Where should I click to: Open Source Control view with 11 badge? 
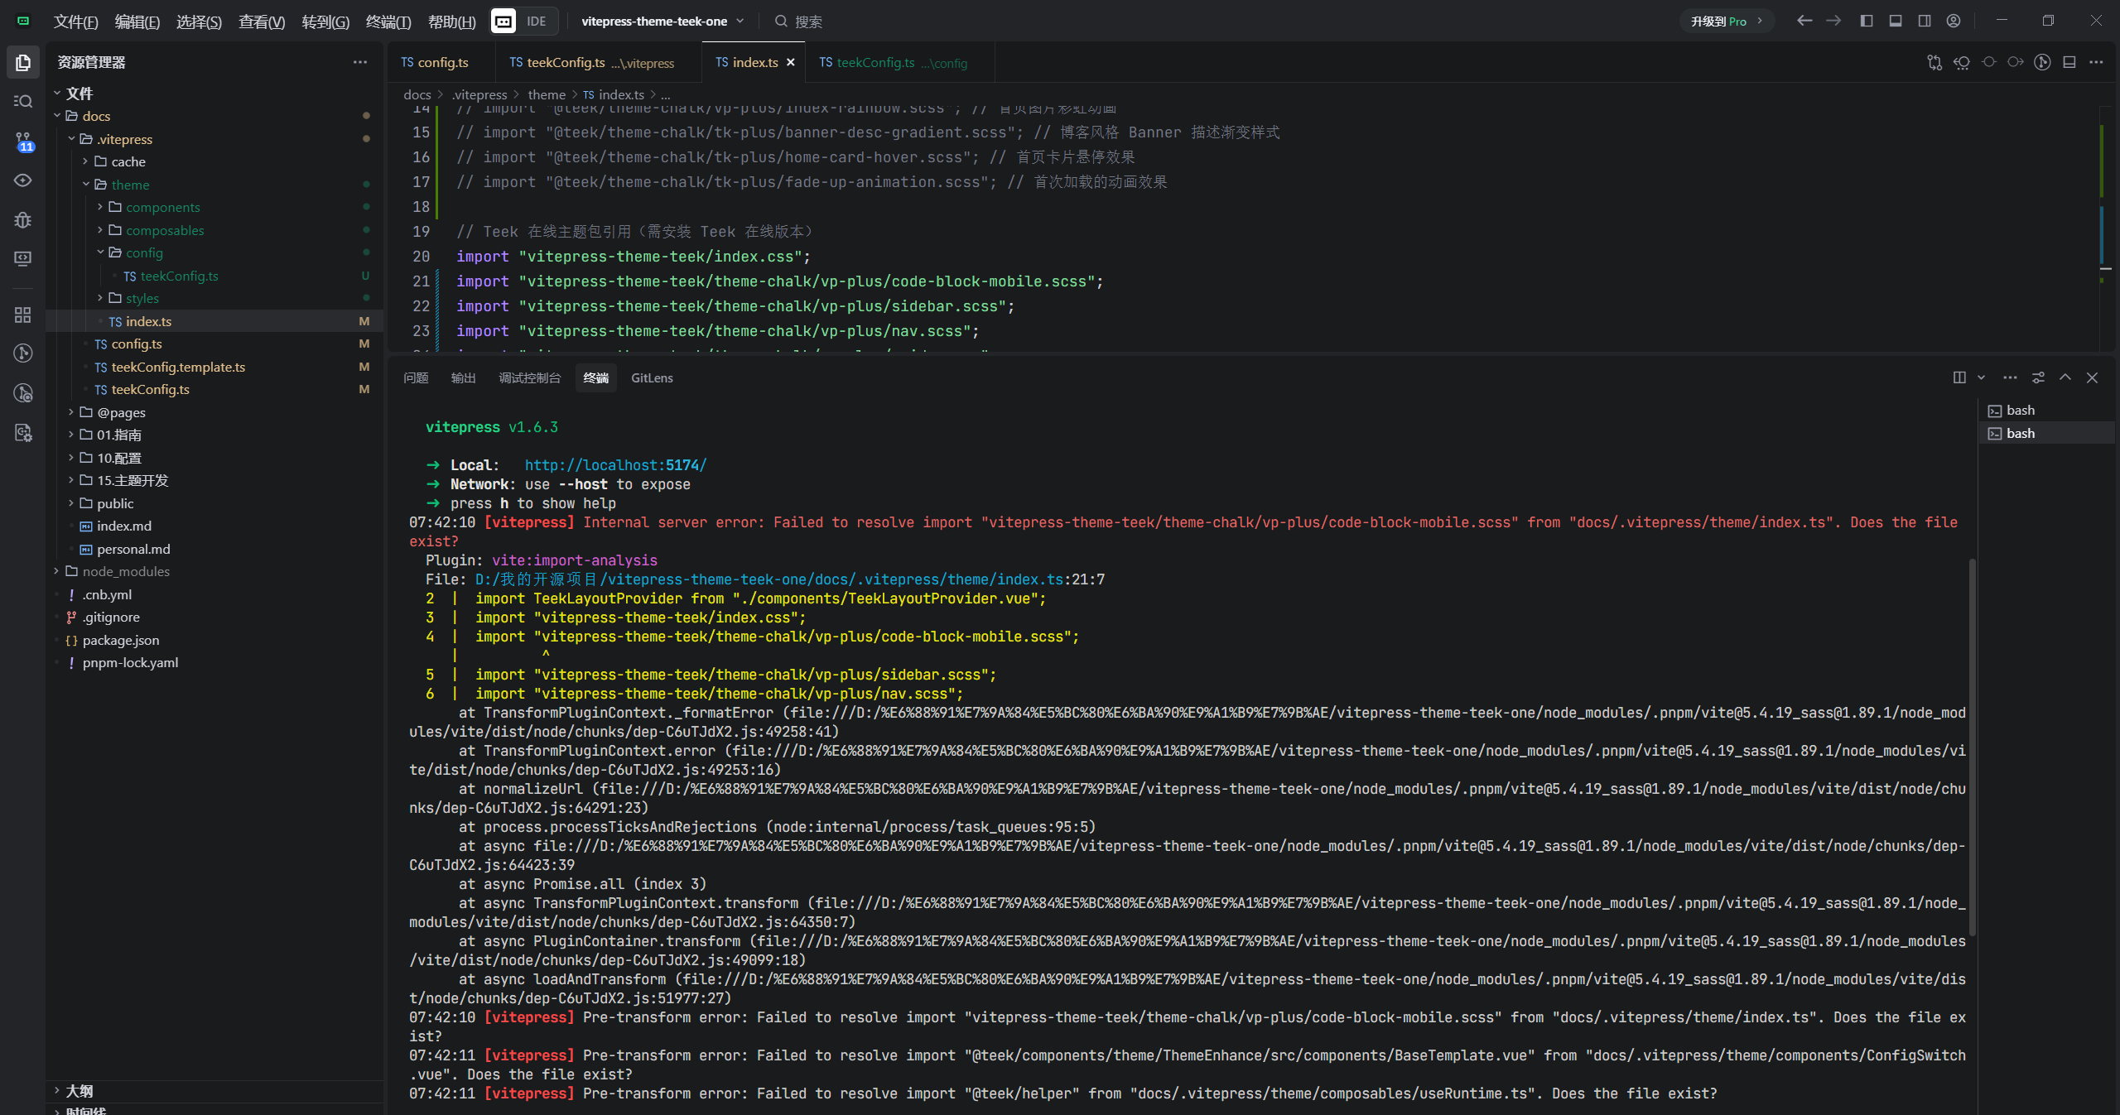click(x=23, y=142)
